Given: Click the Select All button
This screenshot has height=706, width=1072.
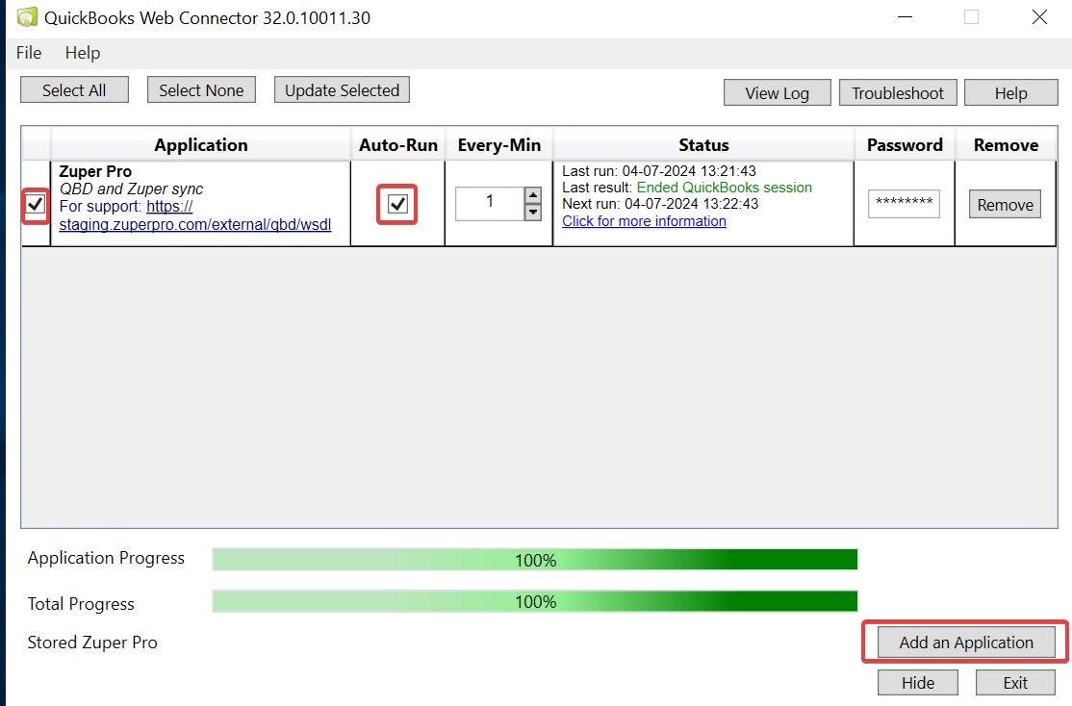Looking at the screenshot, I should (x=74, y=90).
